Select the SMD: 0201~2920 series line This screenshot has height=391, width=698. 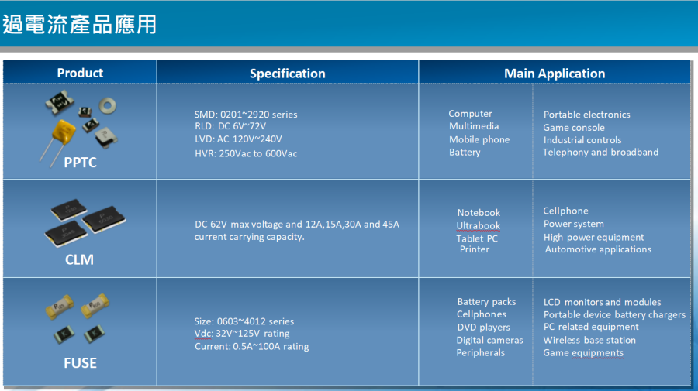245,115
